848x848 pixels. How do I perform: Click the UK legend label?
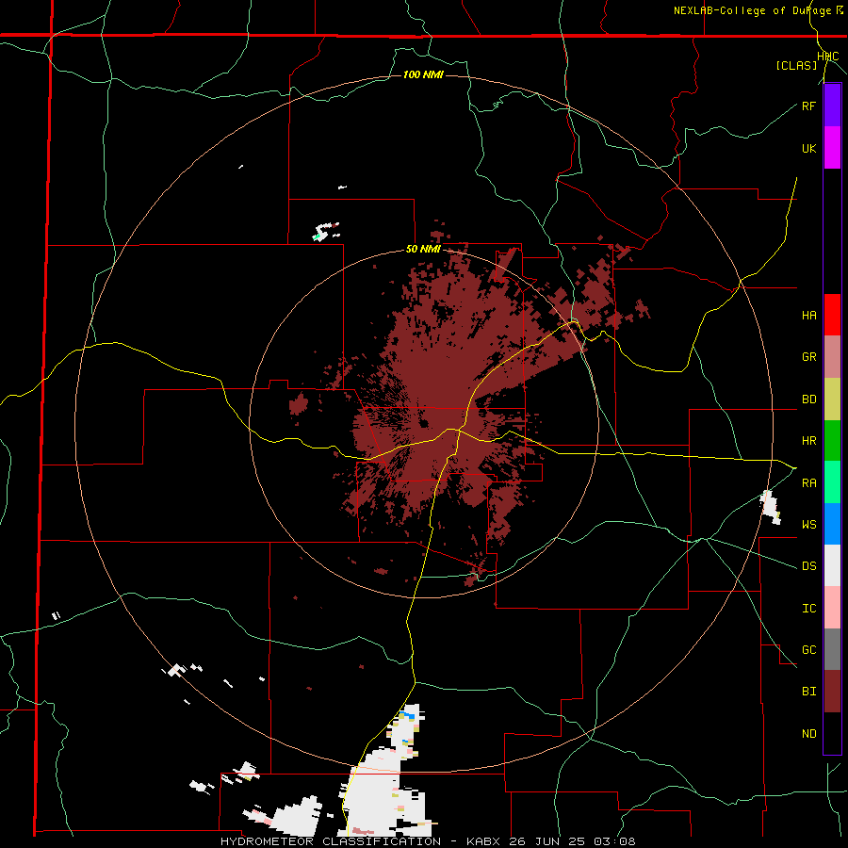click(x=808, y=148)
